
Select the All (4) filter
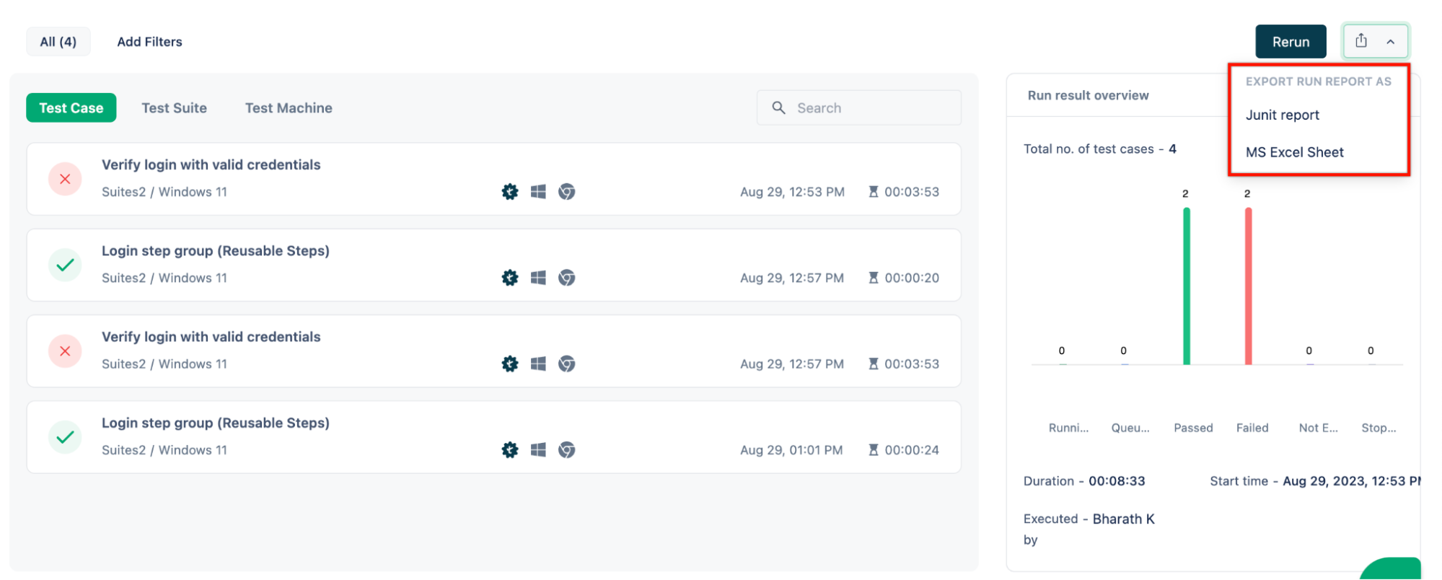tap(58, 42)
